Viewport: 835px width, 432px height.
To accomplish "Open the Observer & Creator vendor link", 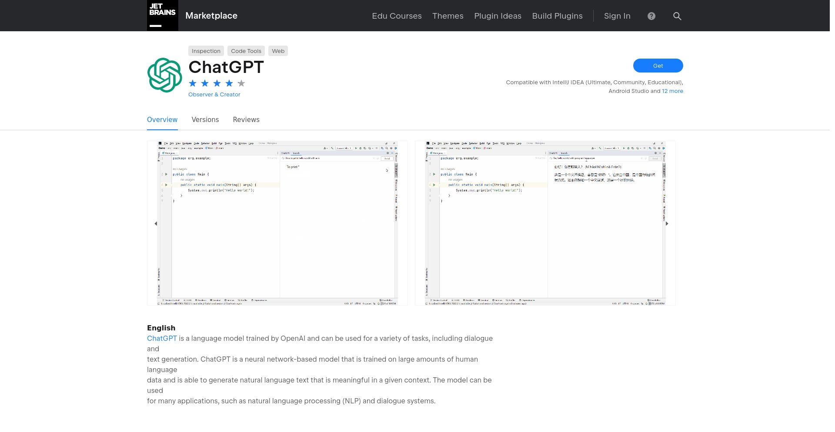I will click(x=214, y=94).
